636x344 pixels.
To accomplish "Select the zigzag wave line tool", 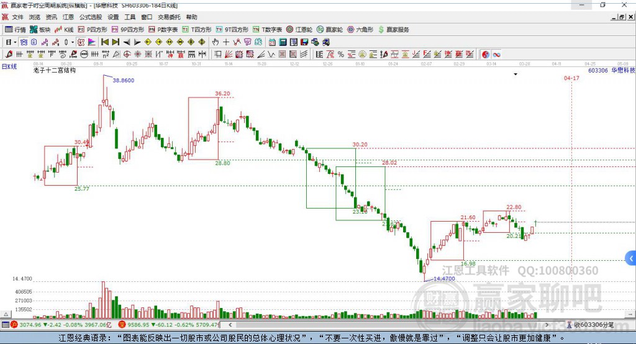I will [271, 55].
